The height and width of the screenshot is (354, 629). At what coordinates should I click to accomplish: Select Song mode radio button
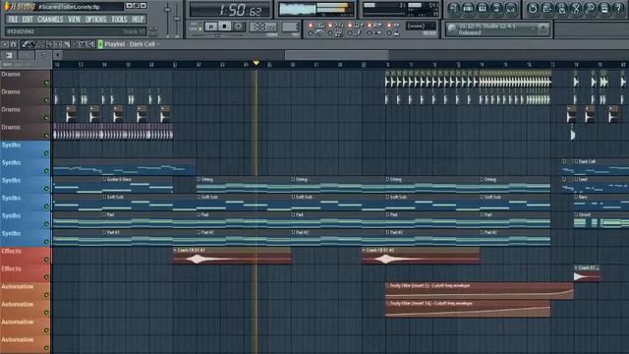200,29
